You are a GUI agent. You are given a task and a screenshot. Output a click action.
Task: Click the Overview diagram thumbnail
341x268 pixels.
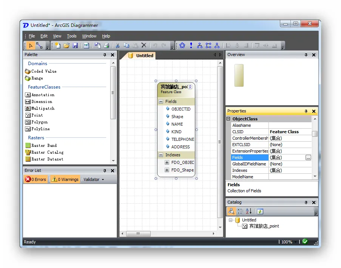[239, 75]
